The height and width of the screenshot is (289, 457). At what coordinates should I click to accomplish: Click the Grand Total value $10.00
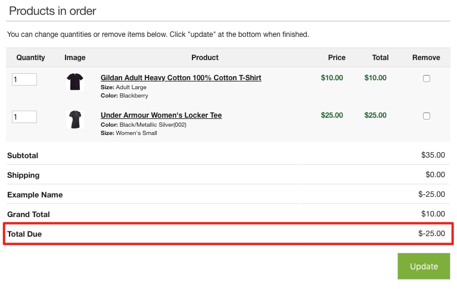click(433, 214)
